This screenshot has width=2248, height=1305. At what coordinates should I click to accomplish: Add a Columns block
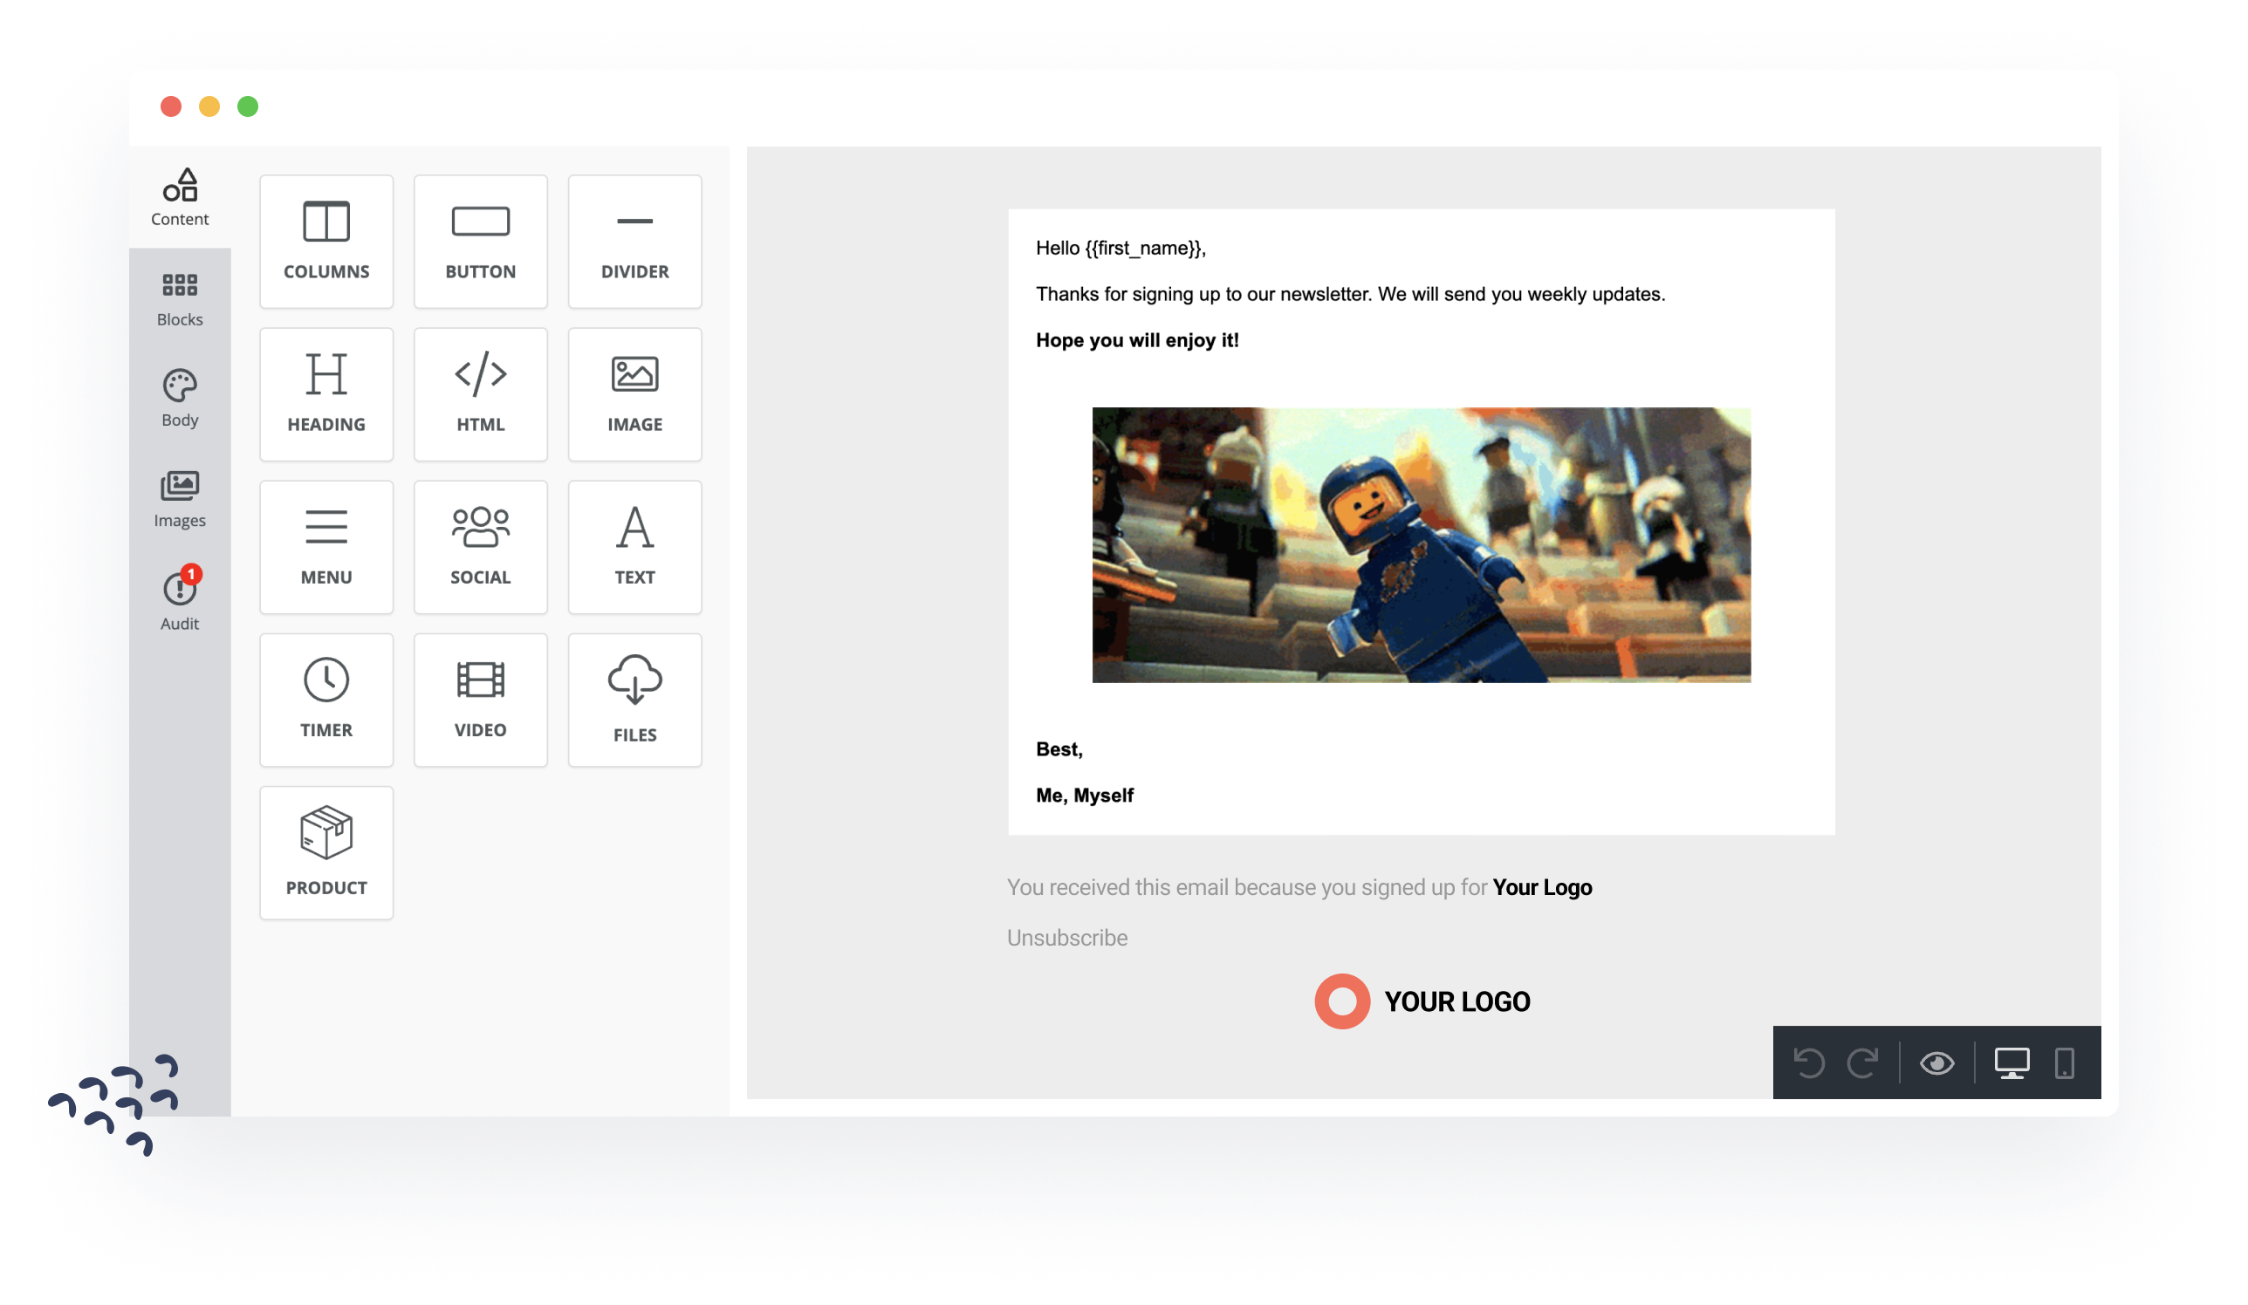pos(326,241)
